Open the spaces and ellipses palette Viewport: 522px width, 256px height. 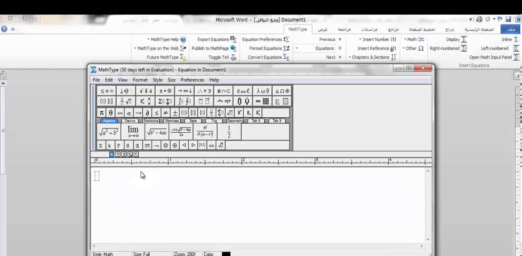[x=126, y=91]
